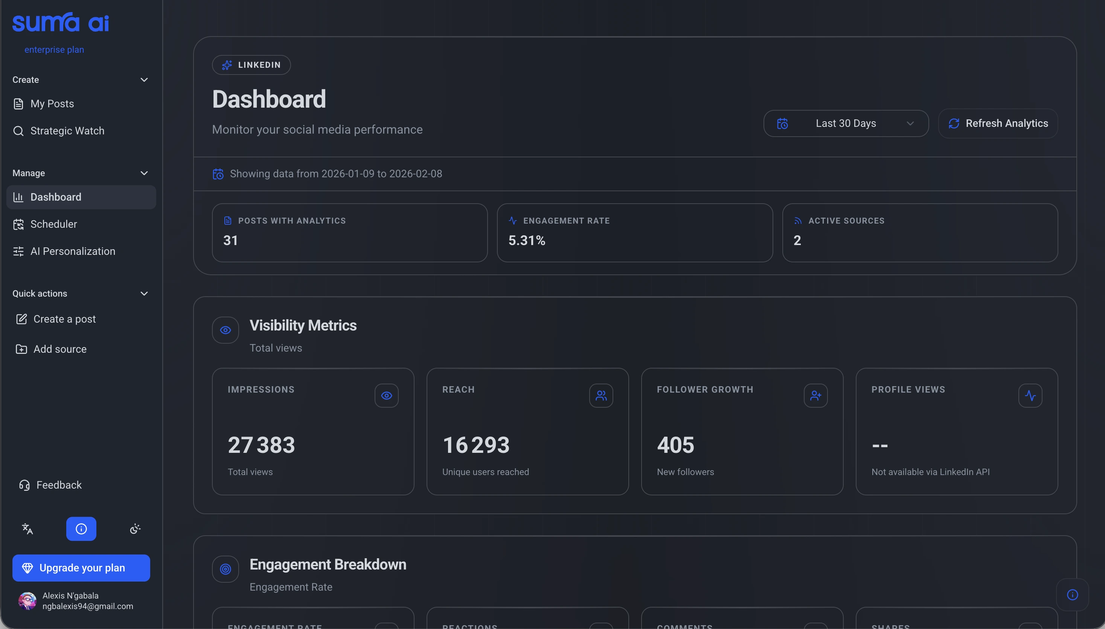Click the floating info icon at bottom right
This screenshot has height=629, width=1105.
coord(1072,595)
